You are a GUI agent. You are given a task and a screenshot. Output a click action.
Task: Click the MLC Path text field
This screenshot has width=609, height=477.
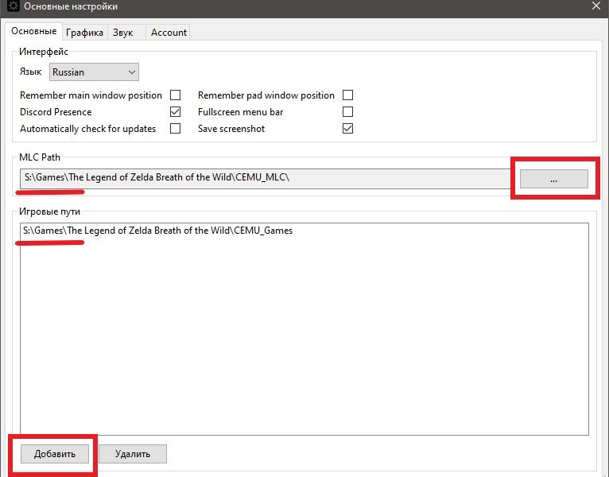click(x=262, y=178)
